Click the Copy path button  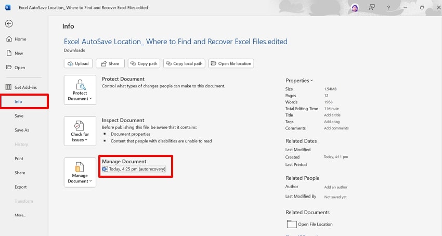click(x=144, y=63)
